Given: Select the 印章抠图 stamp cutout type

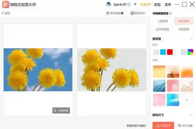Looking at the screenshot, I should coord(184,29).
